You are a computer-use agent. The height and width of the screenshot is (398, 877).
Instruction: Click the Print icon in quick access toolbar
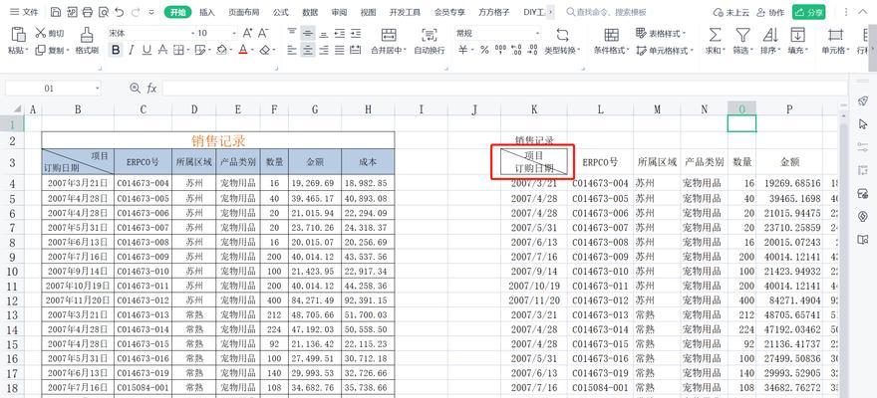(88, 12)
